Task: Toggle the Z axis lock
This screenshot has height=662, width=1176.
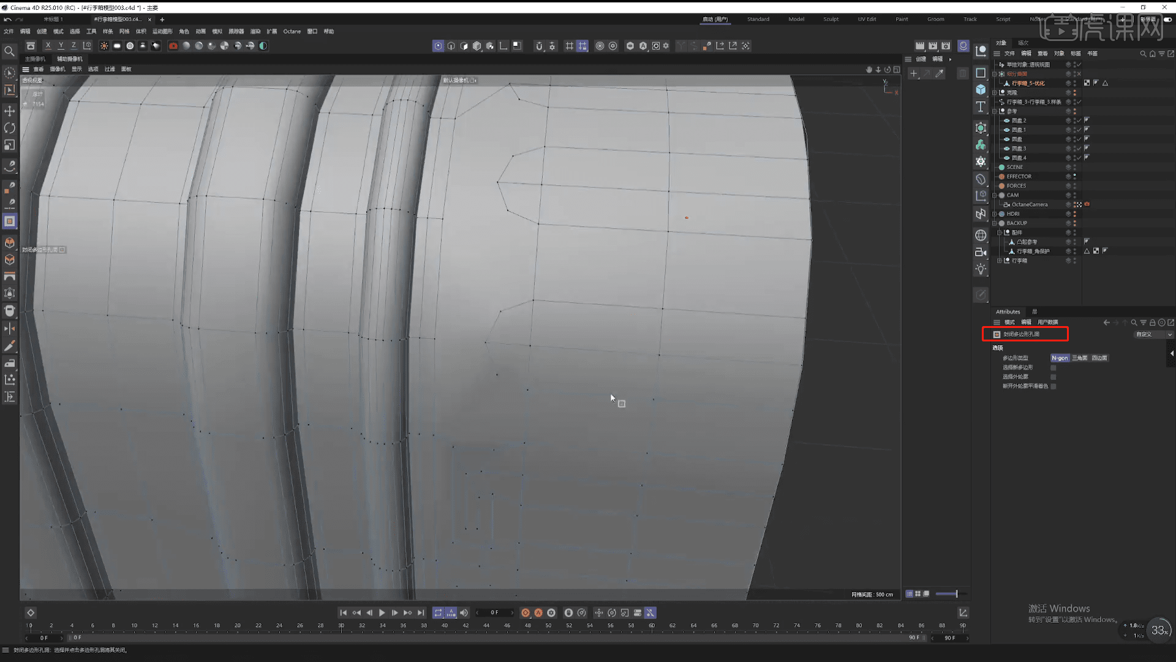Action: tap(73, 46)
